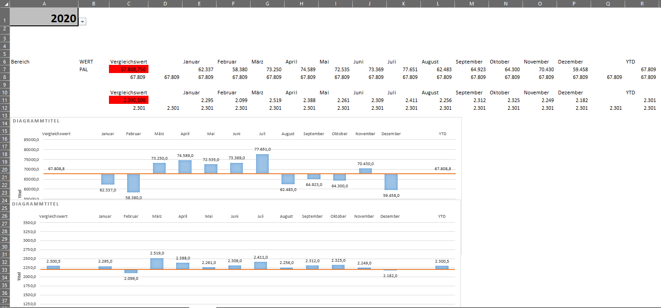Click the Bereich cell in row 6
661x308 pixels.
coord(20,62)
